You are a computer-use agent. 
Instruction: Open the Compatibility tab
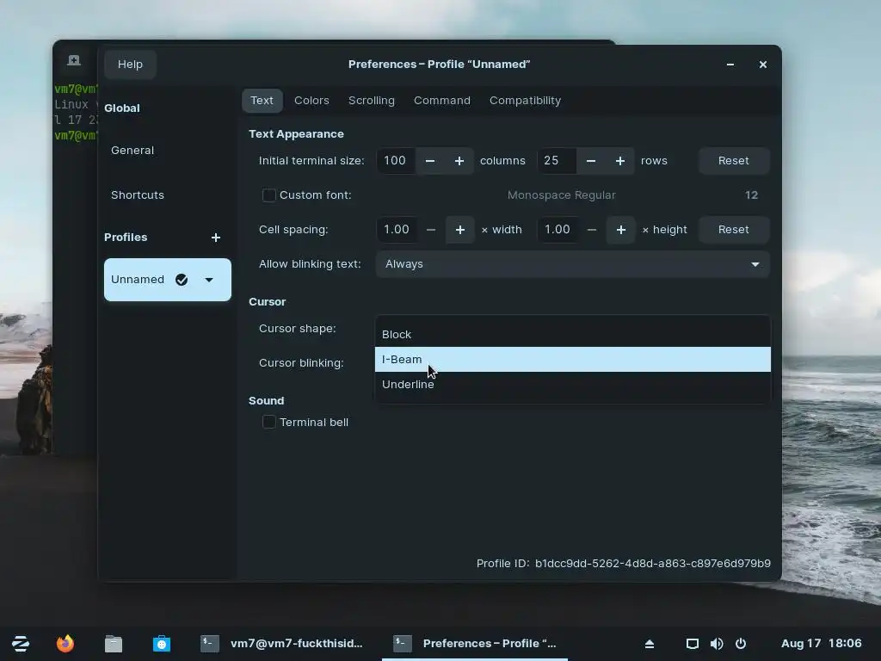coord(525,101)
